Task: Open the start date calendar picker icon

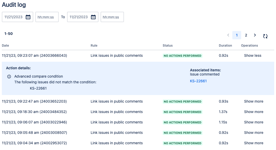Action: 28,17
